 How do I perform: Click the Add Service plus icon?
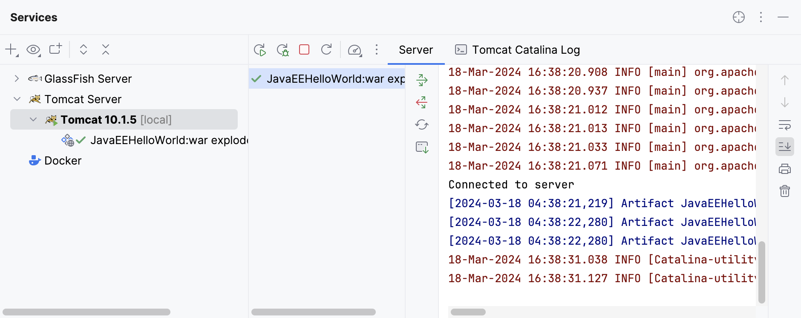click(x=11, y=50)
